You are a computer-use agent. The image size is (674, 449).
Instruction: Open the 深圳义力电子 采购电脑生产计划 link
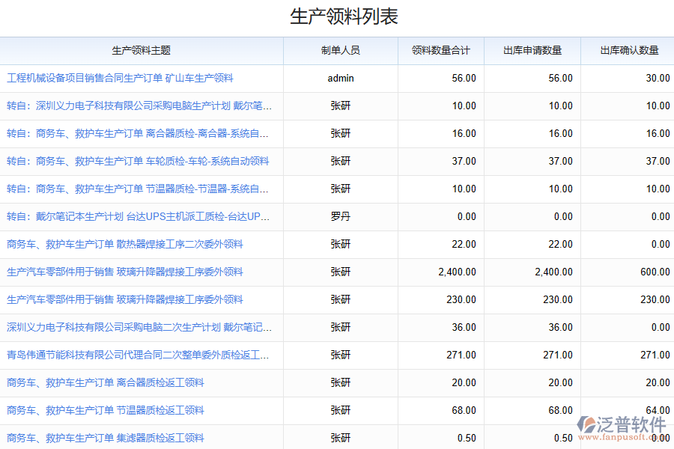pos(139,106)
